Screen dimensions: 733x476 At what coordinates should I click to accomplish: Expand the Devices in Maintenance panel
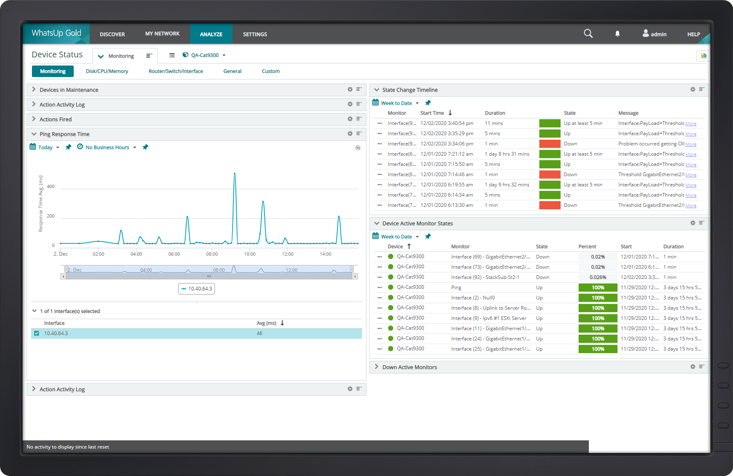[34, 89]
